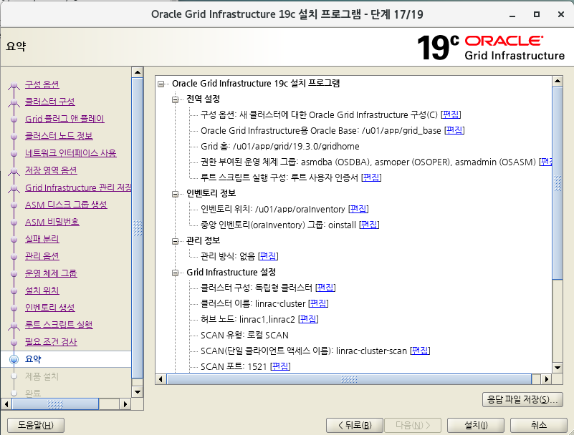The width and height of the screenshot is (574, 435).
Task: Click sidebar scroll down arrow
Action: (x=138, y=392)
